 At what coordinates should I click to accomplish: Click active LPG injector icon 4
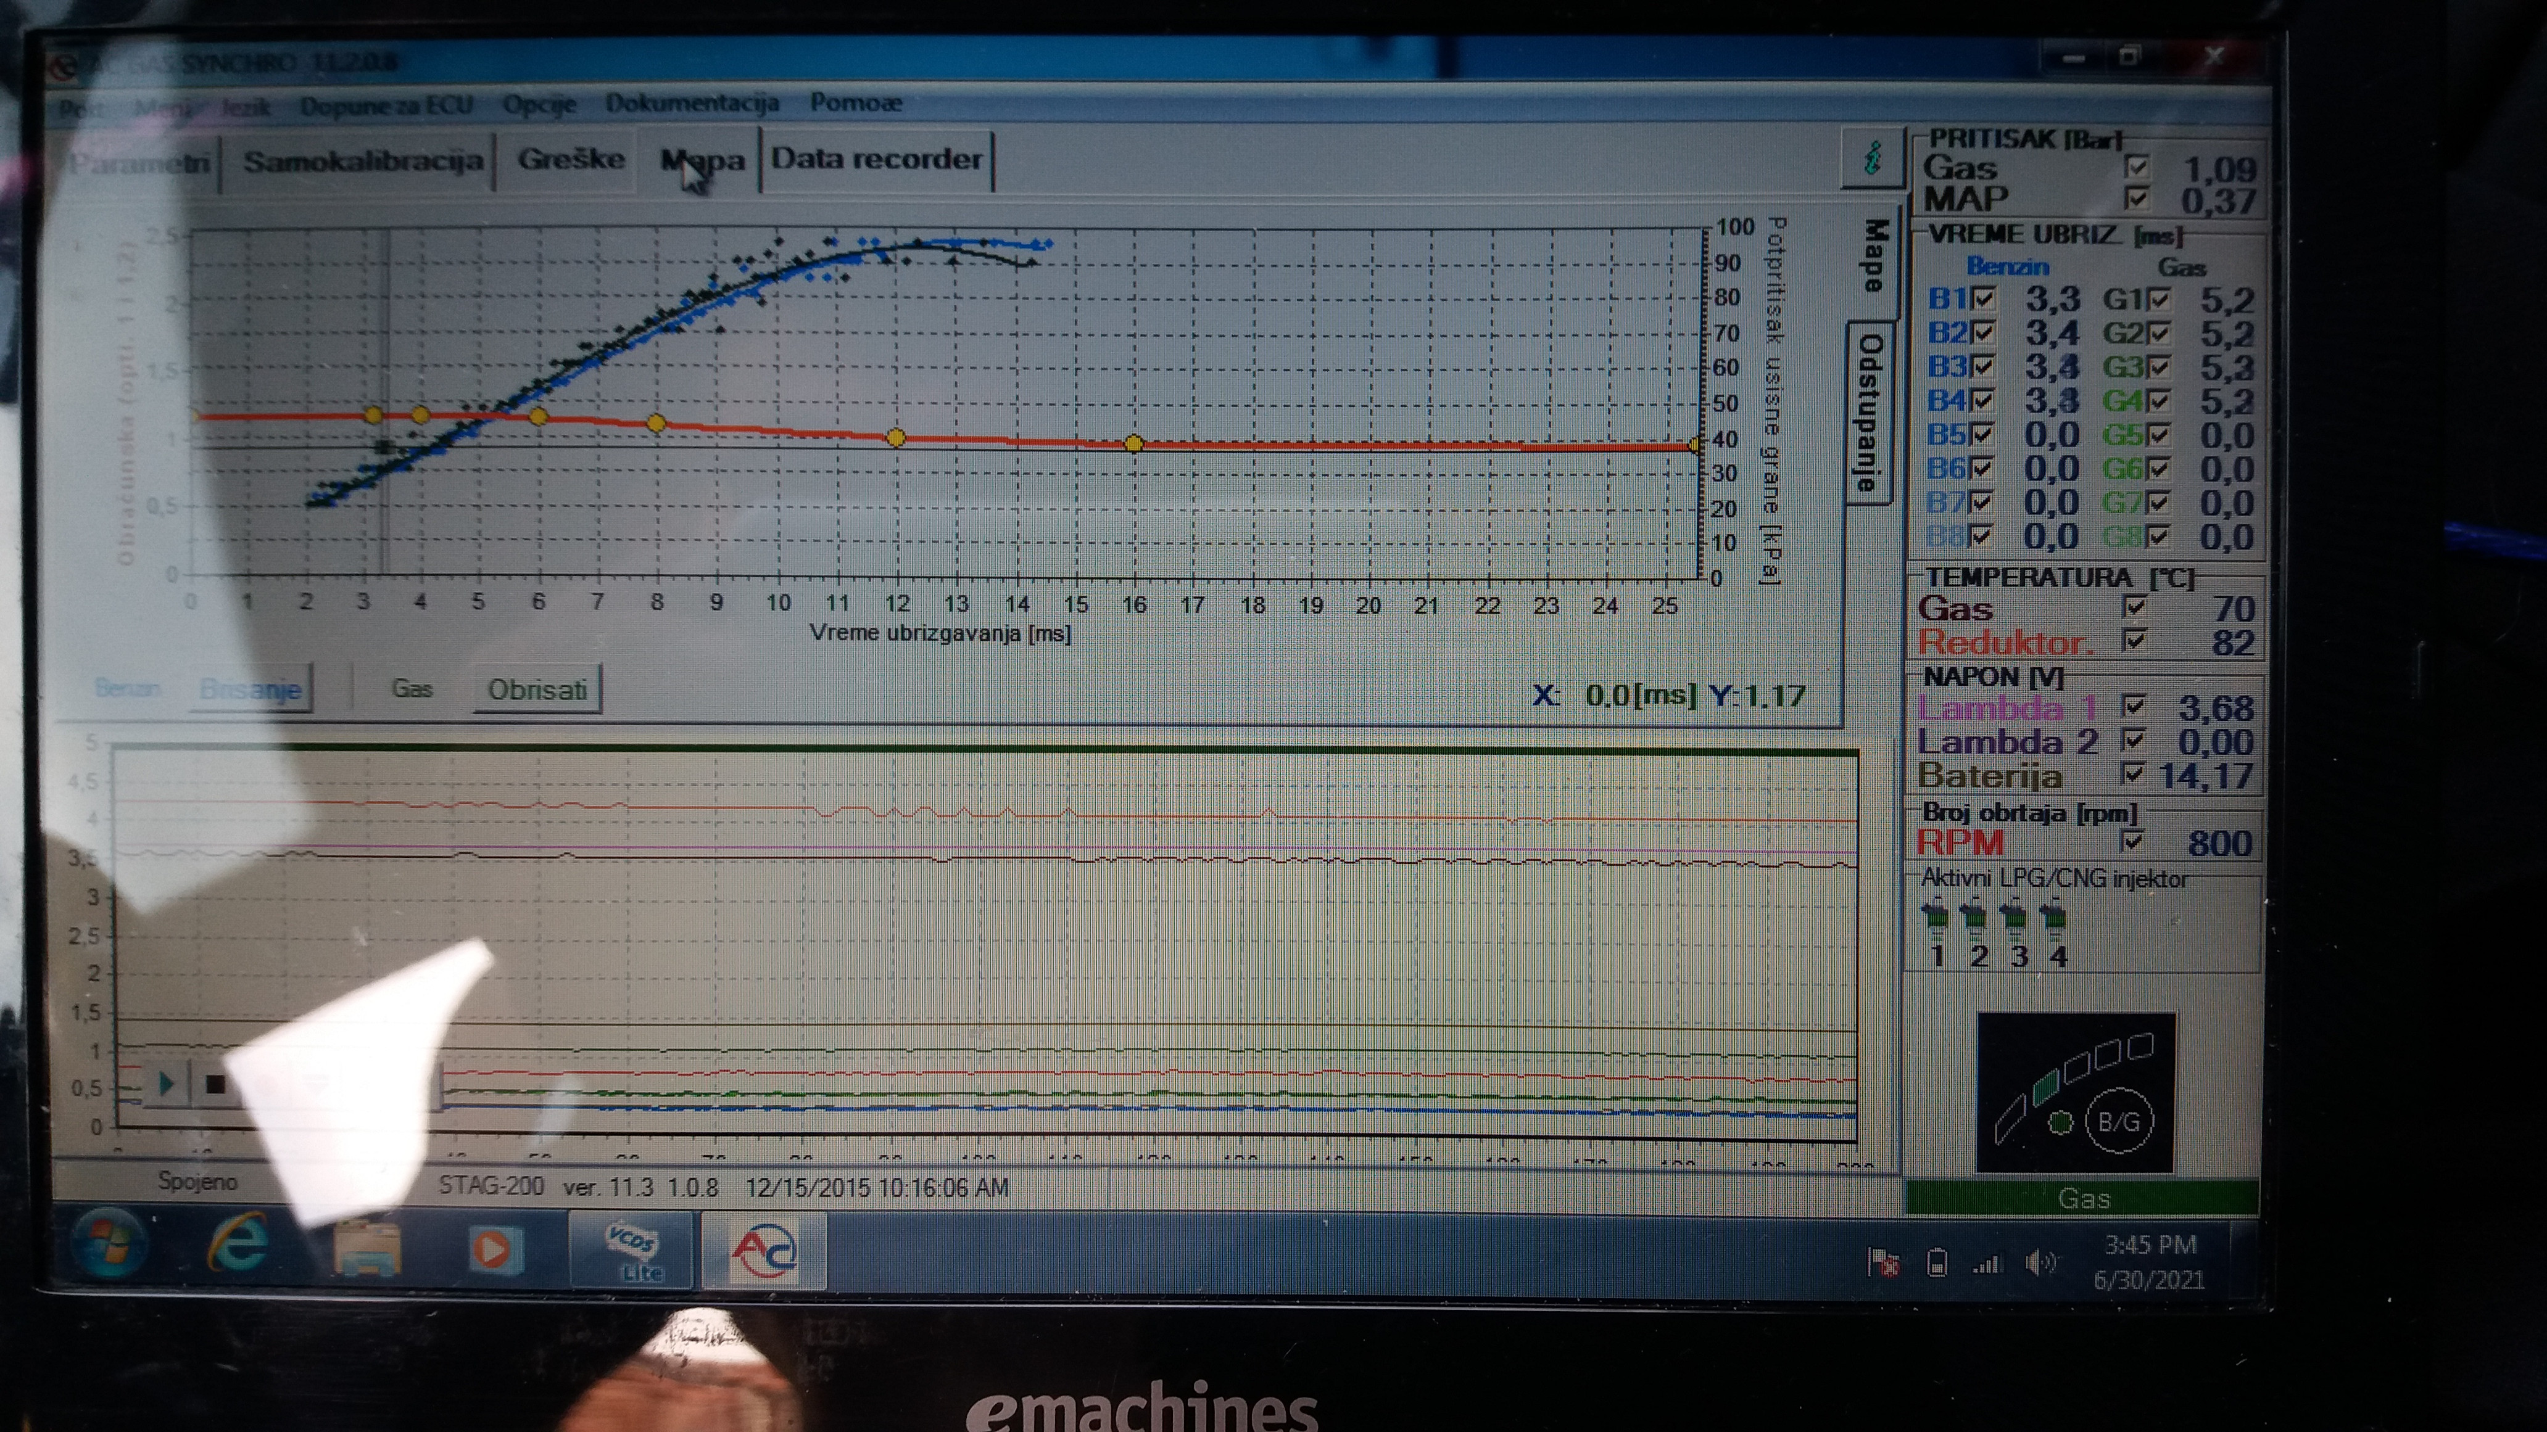[x=2053, y=919]
